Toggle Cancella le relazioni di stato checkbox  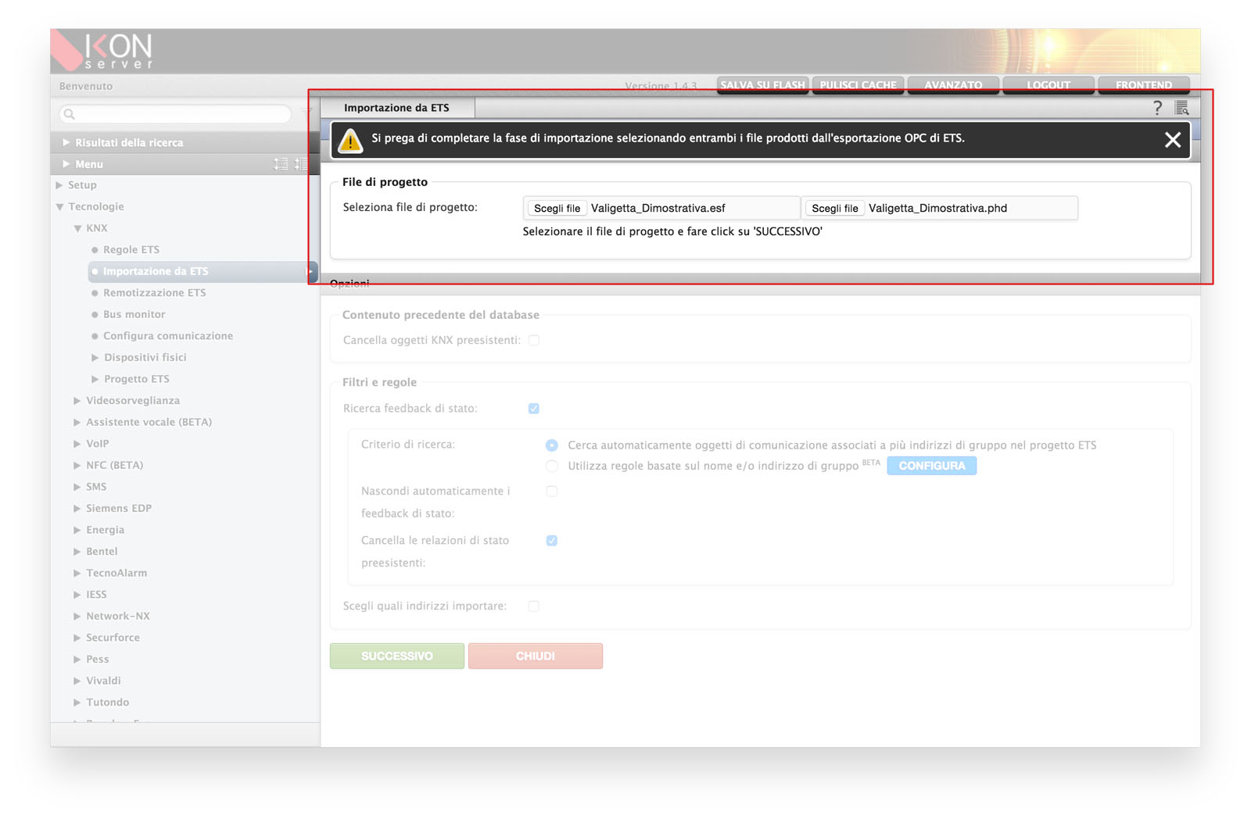[552, 541]
